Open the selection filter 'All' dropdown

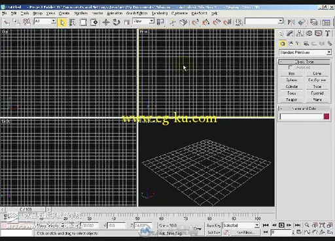[54, 21]
